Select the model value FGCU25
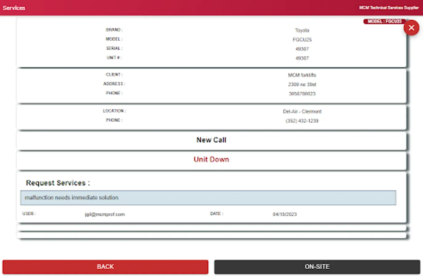Viewport: 423px width, 277px height. [302, 39]
